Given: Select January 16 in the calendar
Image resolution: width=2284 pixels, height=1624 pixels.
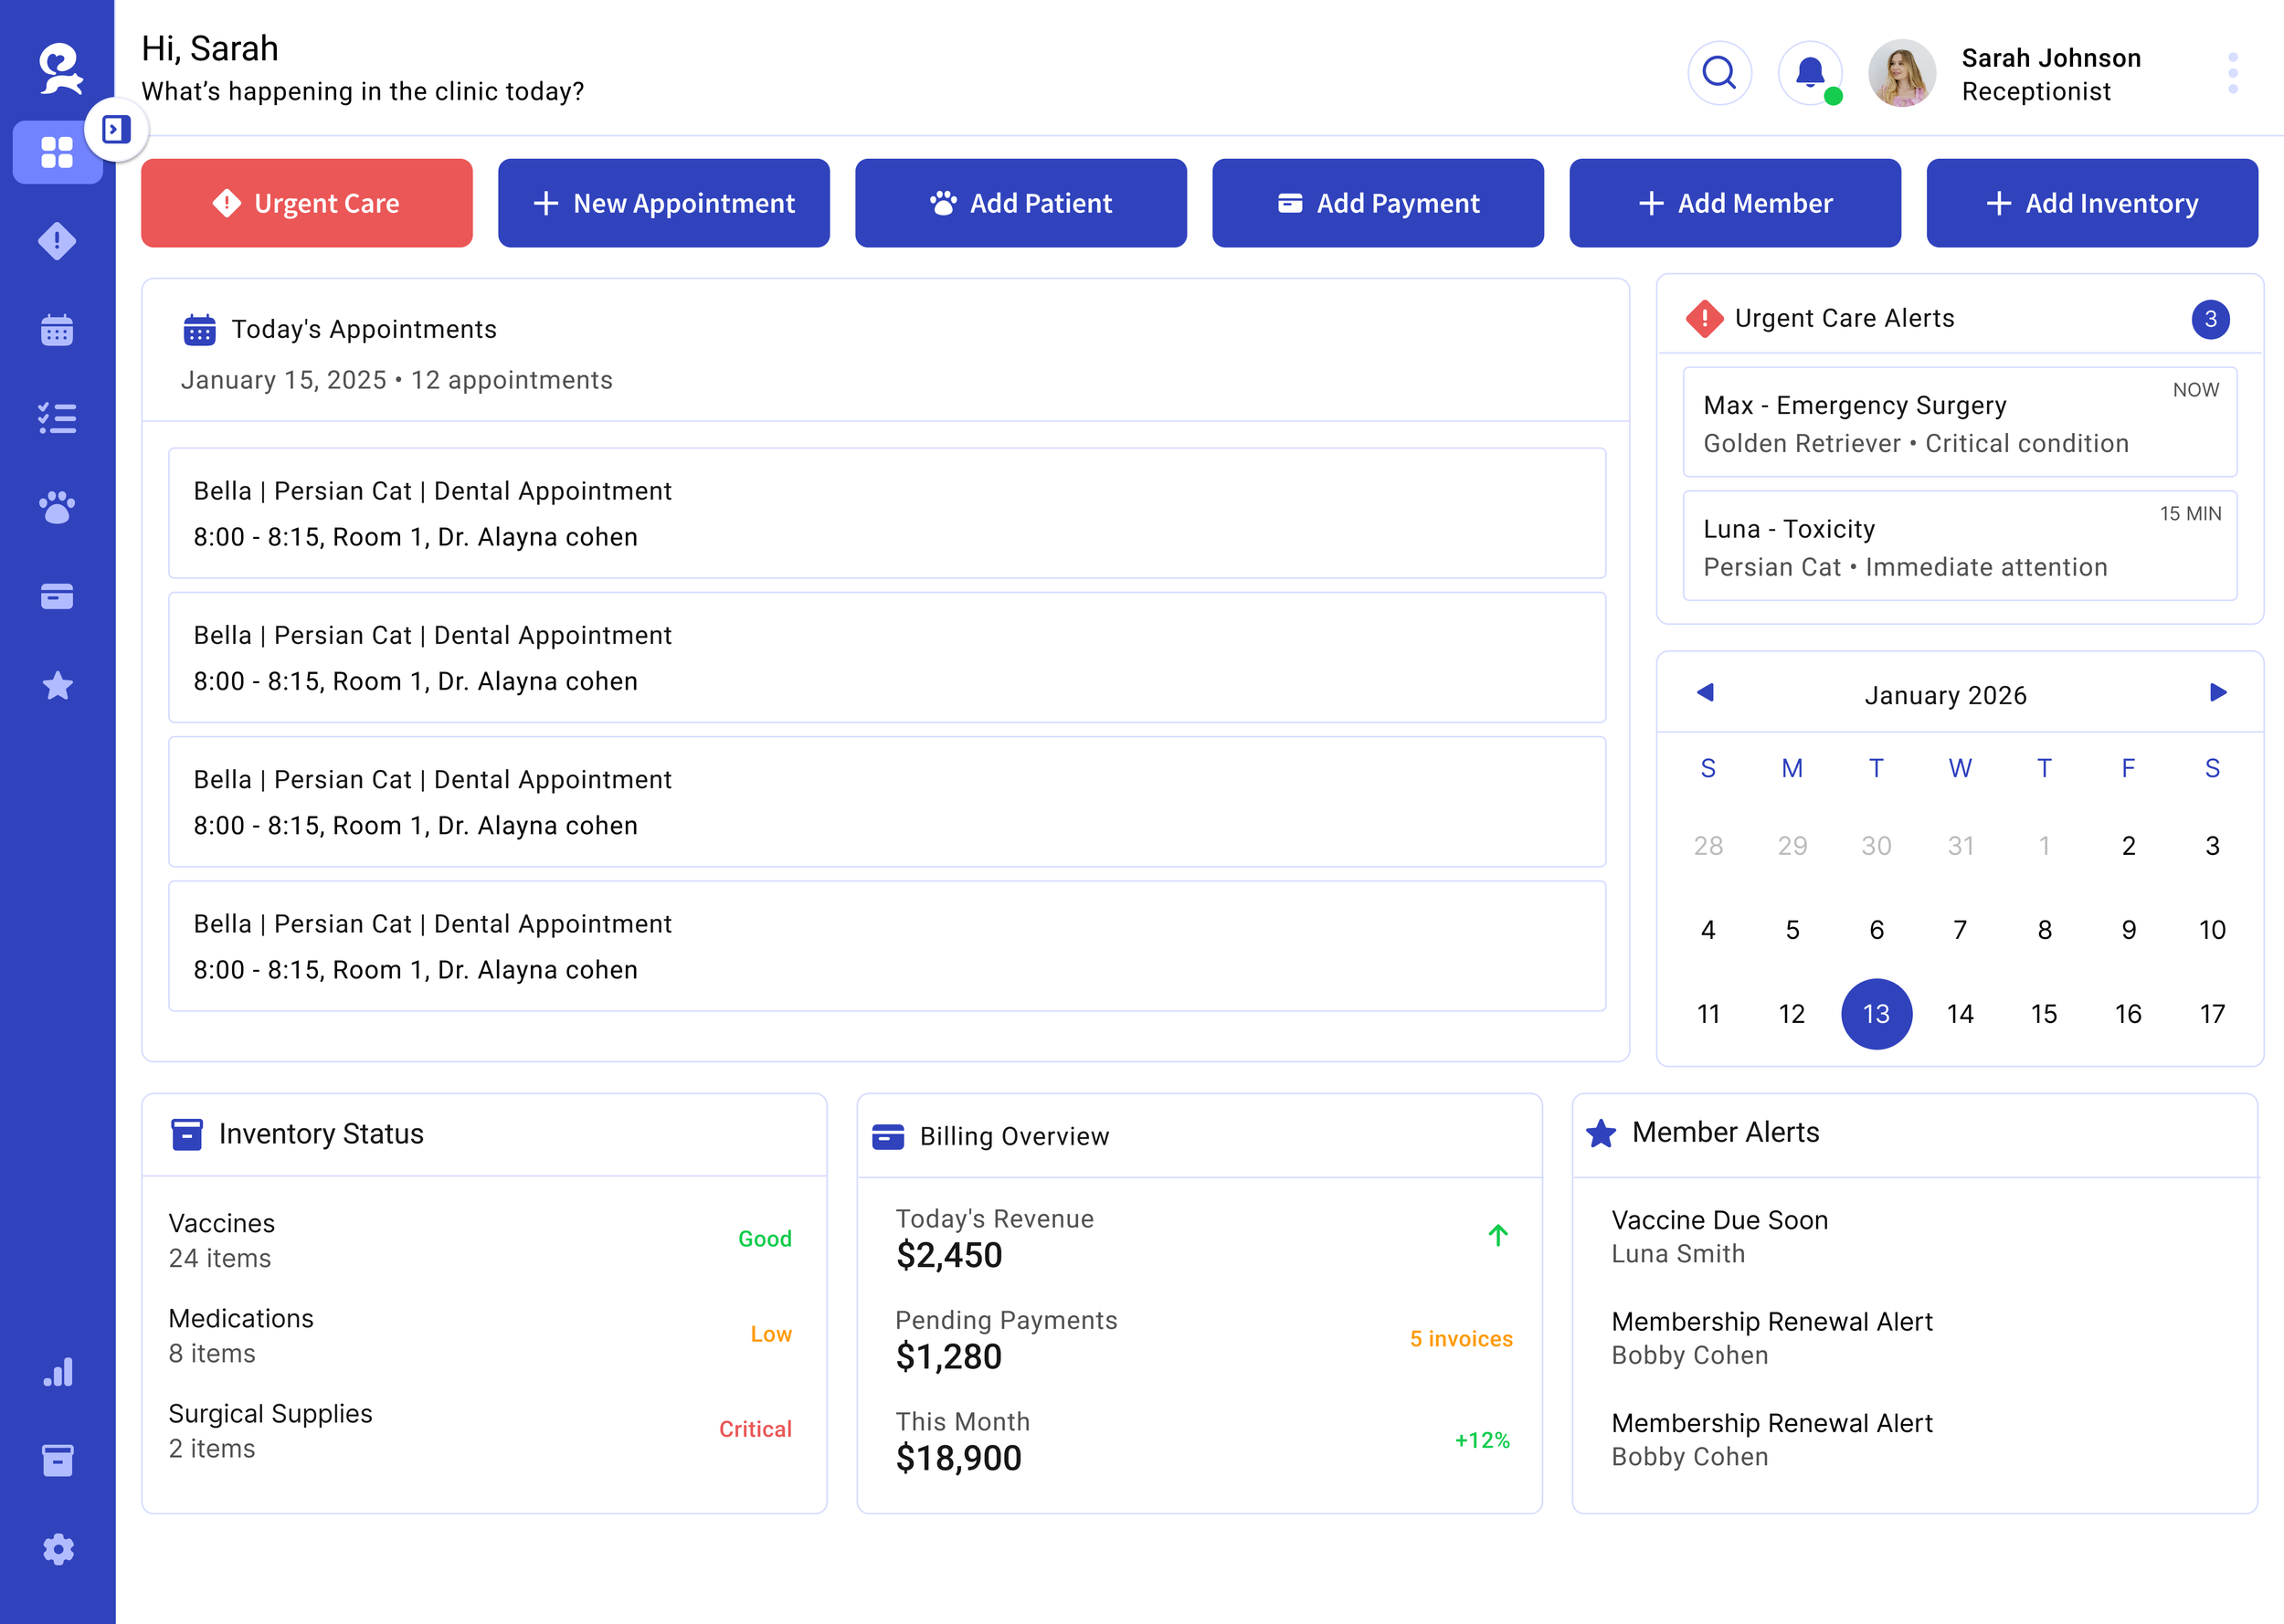Looking at the screenshot, I should (2127, 1014).
